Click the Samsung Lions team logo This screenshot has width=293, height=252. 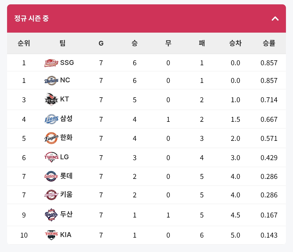[51, 119]
